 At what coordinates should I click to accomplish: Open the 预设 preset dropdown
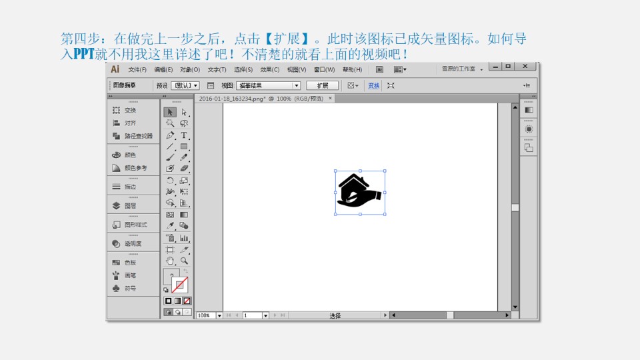185,85
